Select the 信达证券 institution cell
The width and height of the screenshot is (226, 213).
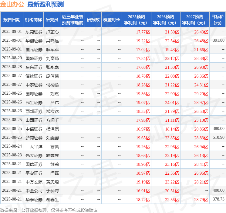(x=34, y=76)
